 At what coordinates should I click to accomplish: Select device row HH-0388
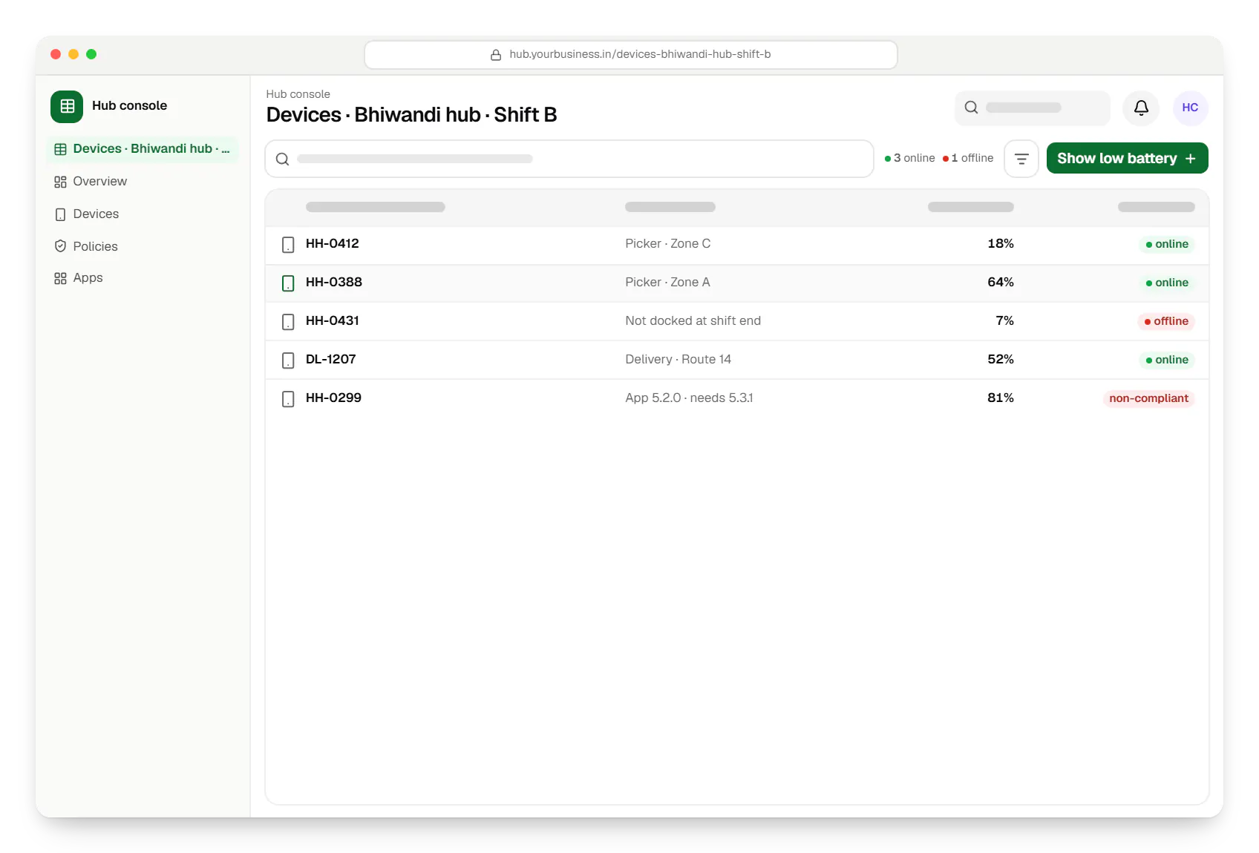[x=737, y=283]
